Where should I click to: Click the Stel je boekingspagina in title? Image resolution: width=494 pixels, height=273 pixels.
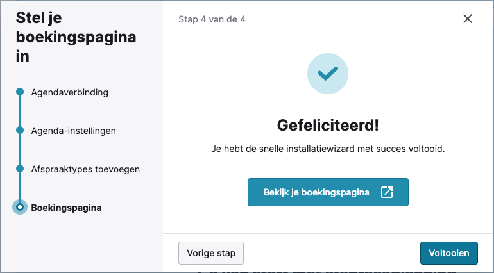[76, 37]
